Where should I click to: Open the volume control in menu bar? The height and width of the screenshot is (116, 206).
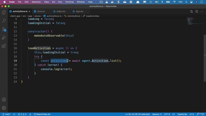157,2
